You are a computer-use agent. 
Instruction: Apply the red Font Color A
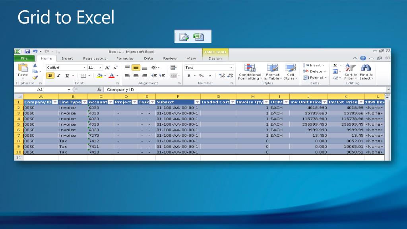coord(112,76)
